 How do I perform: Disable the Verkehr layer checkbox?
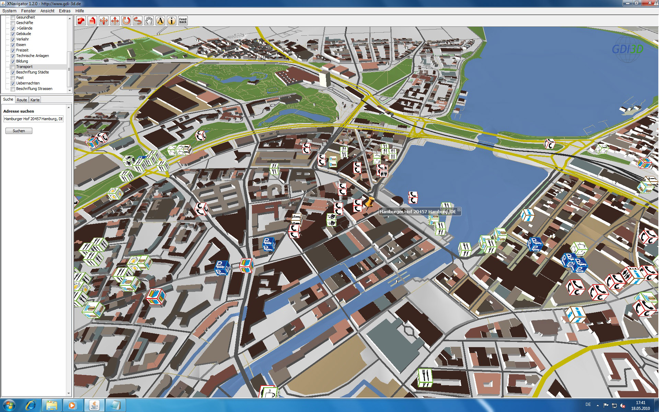point(13,39)
